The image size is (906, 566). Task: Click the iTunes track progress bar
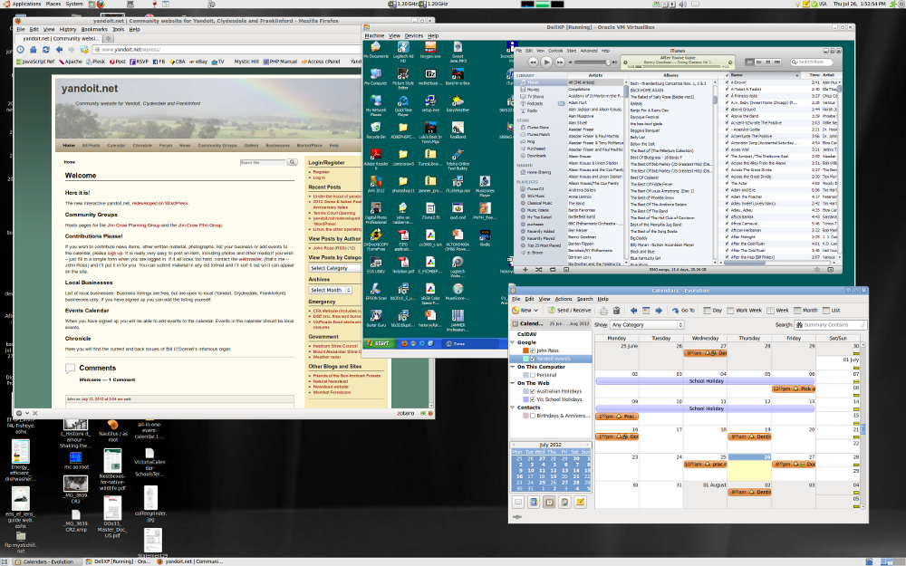(677, 66)
